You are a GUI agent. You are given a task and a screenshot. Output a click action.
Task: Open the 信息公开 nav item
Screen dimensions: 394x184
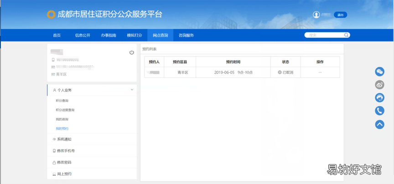click(83, 36)
